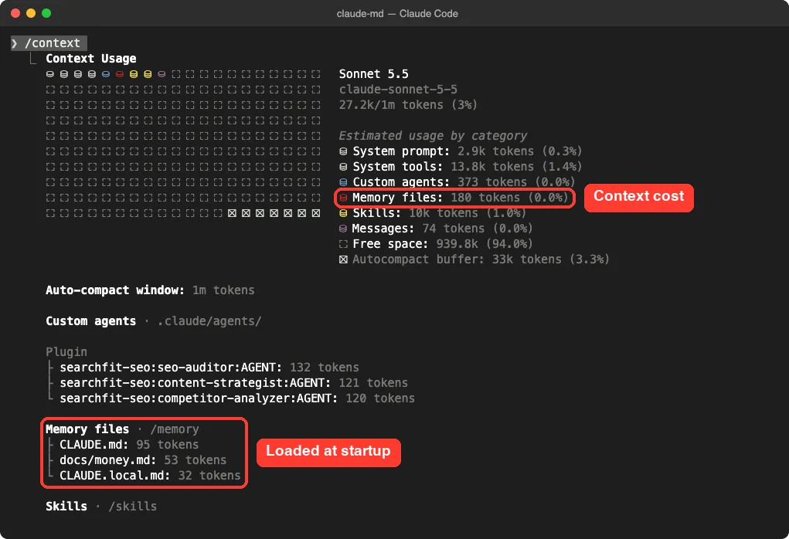789x539 pixels.
Task: Close the window with red button
Action: tap(15, 13)
